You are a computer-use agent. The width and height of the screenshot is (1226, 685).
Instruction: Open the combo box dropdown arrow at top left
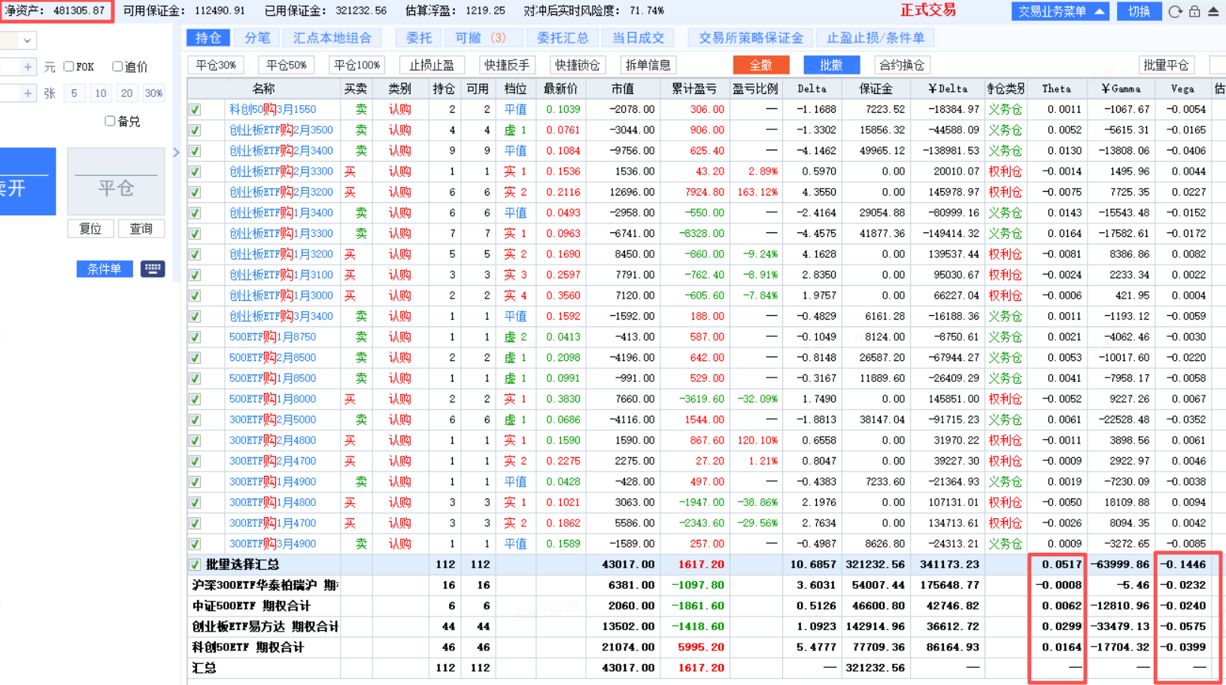tap(27, 41)
